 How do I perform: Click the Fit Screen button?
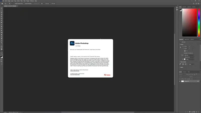[47, 4]
